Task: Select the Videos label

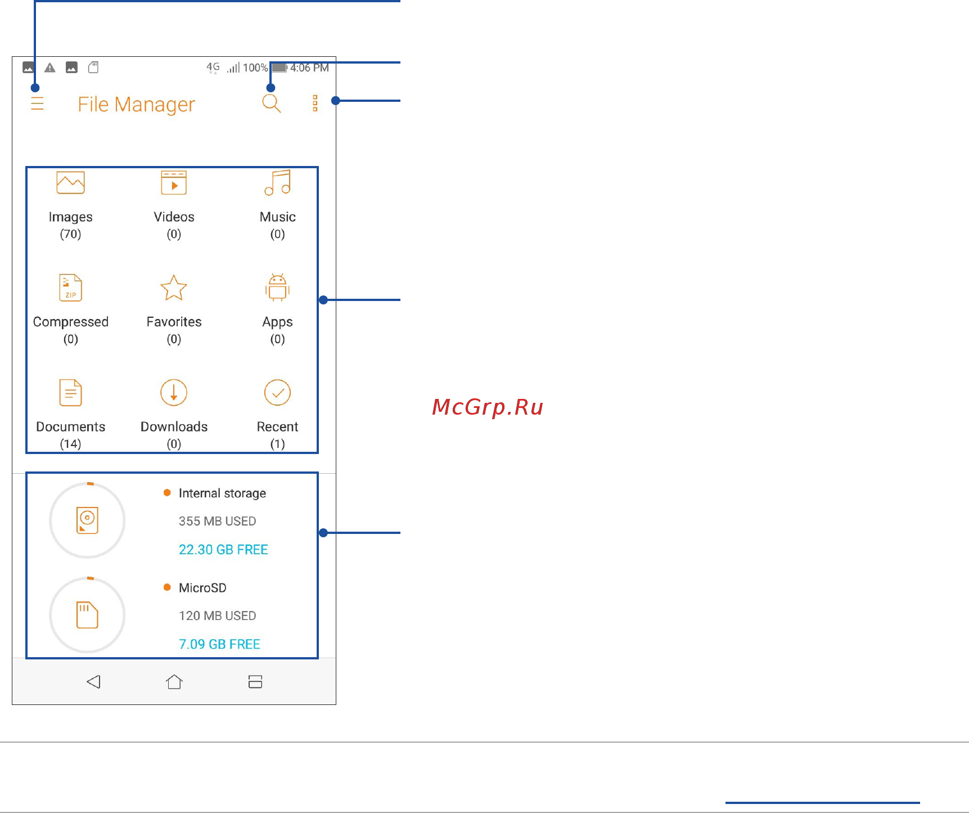Action: coord(174,217)
